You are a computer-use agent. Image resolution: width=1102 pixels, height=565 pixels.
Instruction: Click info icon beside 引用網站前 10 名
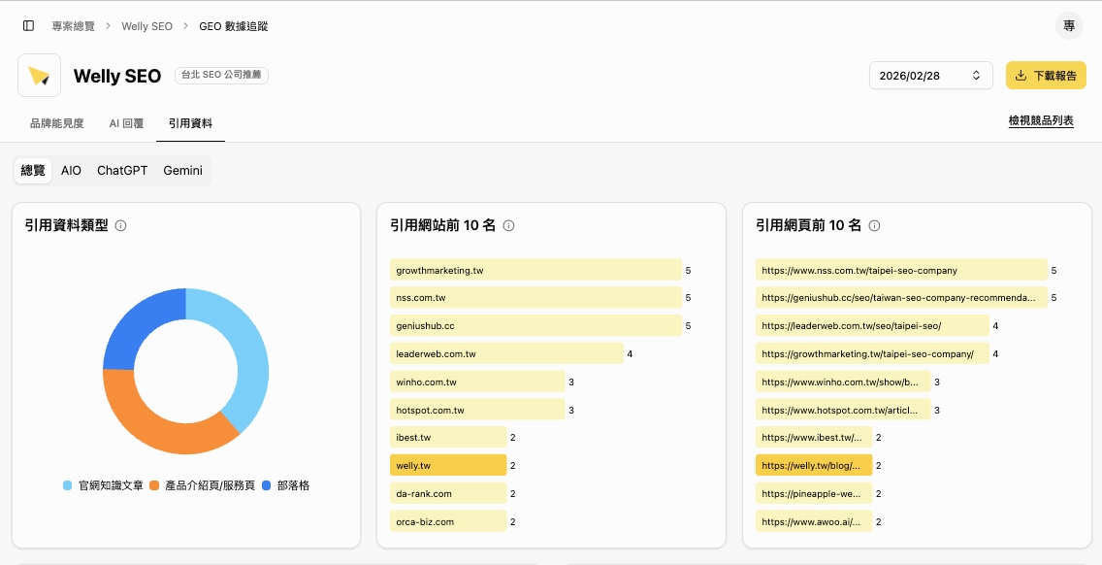point(508,225)
